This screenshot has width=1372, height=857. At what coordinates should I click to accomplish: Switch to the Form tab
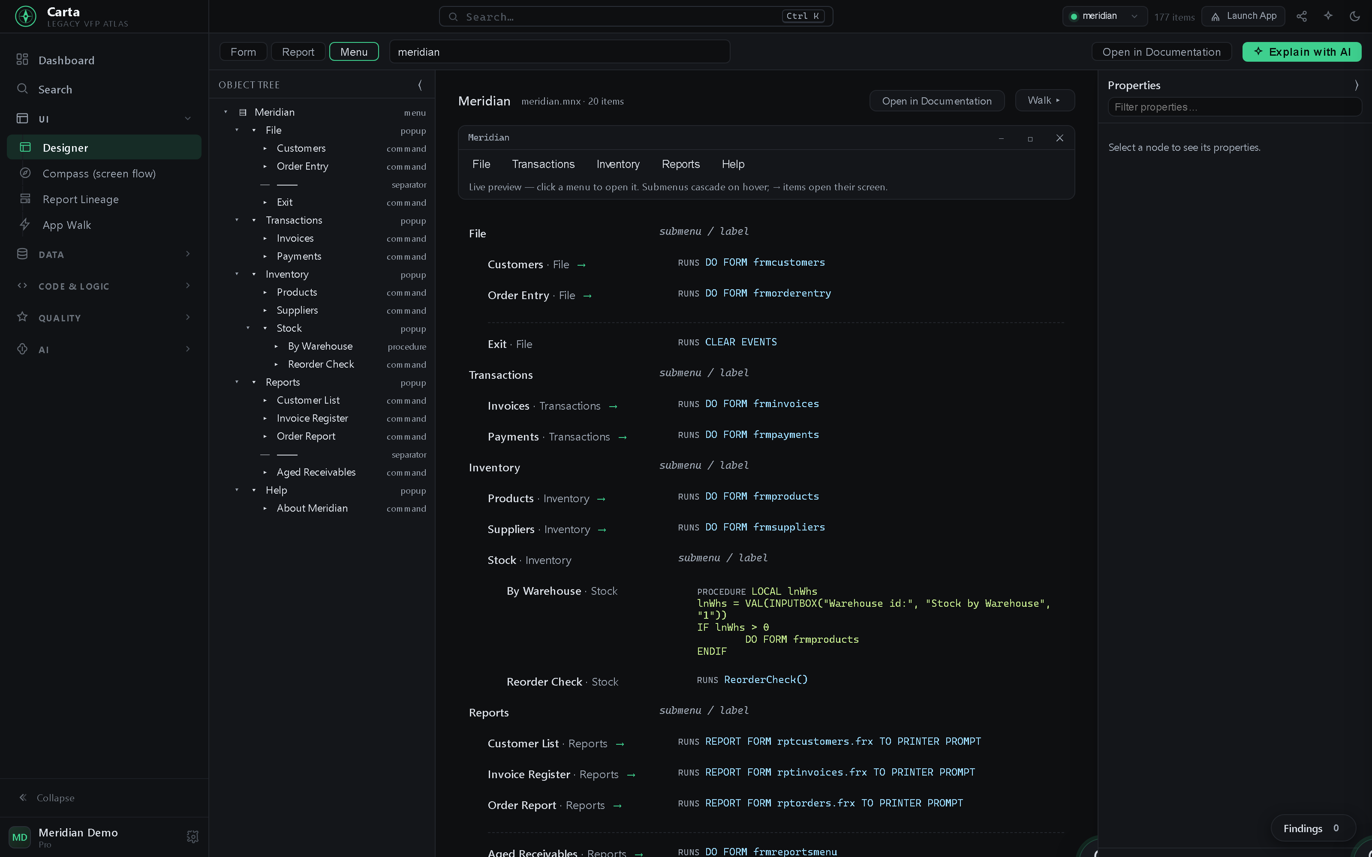243,51
